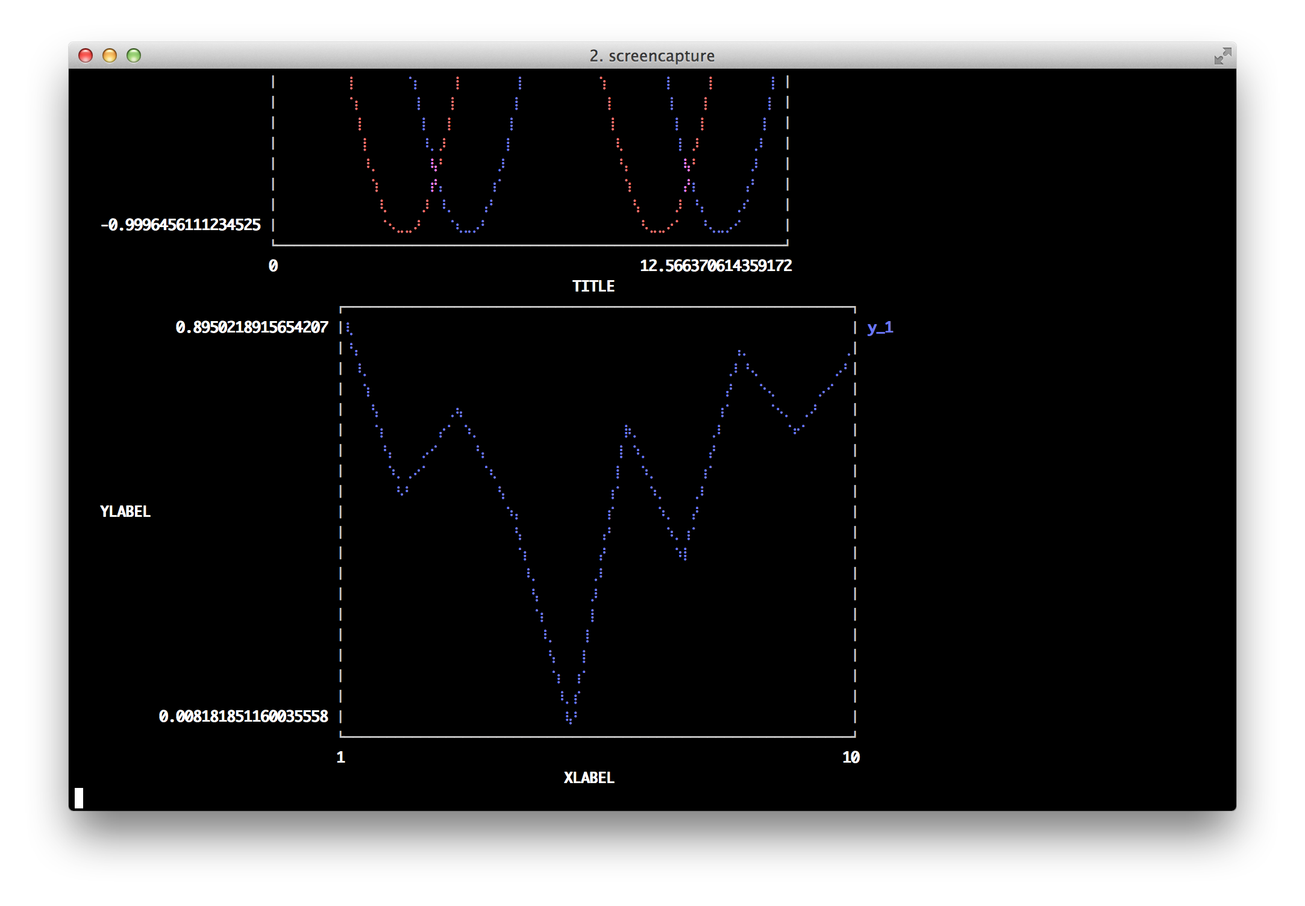Click the x-axis value 0 of upper plot
The width and height of the screenshot is (1305, 906).
[x=273, y=266]
